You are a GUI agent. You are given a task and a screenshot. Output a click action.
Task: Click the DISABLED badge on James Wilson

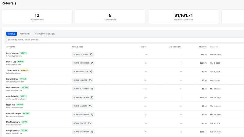25,70
